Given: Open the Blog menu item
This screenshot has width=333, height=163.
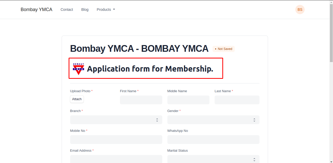Looking at the screenshot, I should tap(85, 10).
